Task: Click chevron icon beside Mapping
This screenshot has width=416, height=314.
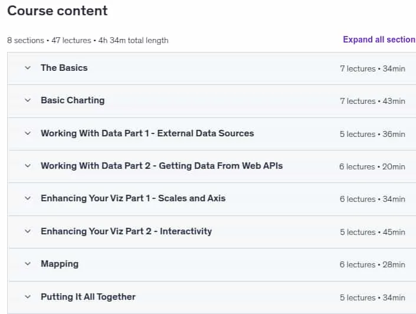Action: pos(28,264)
